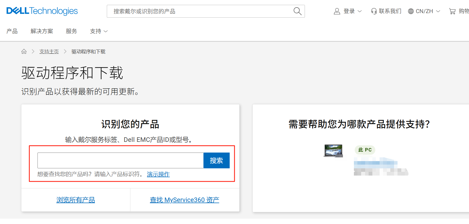Click the CN/ZH label

(x=424, y=11)
